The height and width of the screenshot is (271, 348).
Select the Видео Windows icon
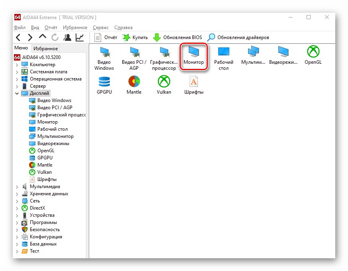point(104,56)
